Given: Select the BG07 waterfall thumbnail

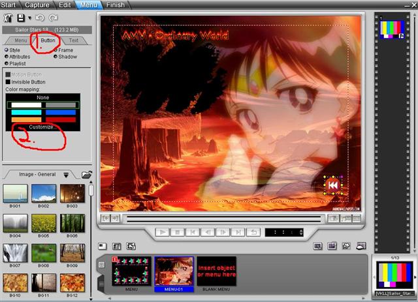Looking at the screenshot, I should [15, 253].
